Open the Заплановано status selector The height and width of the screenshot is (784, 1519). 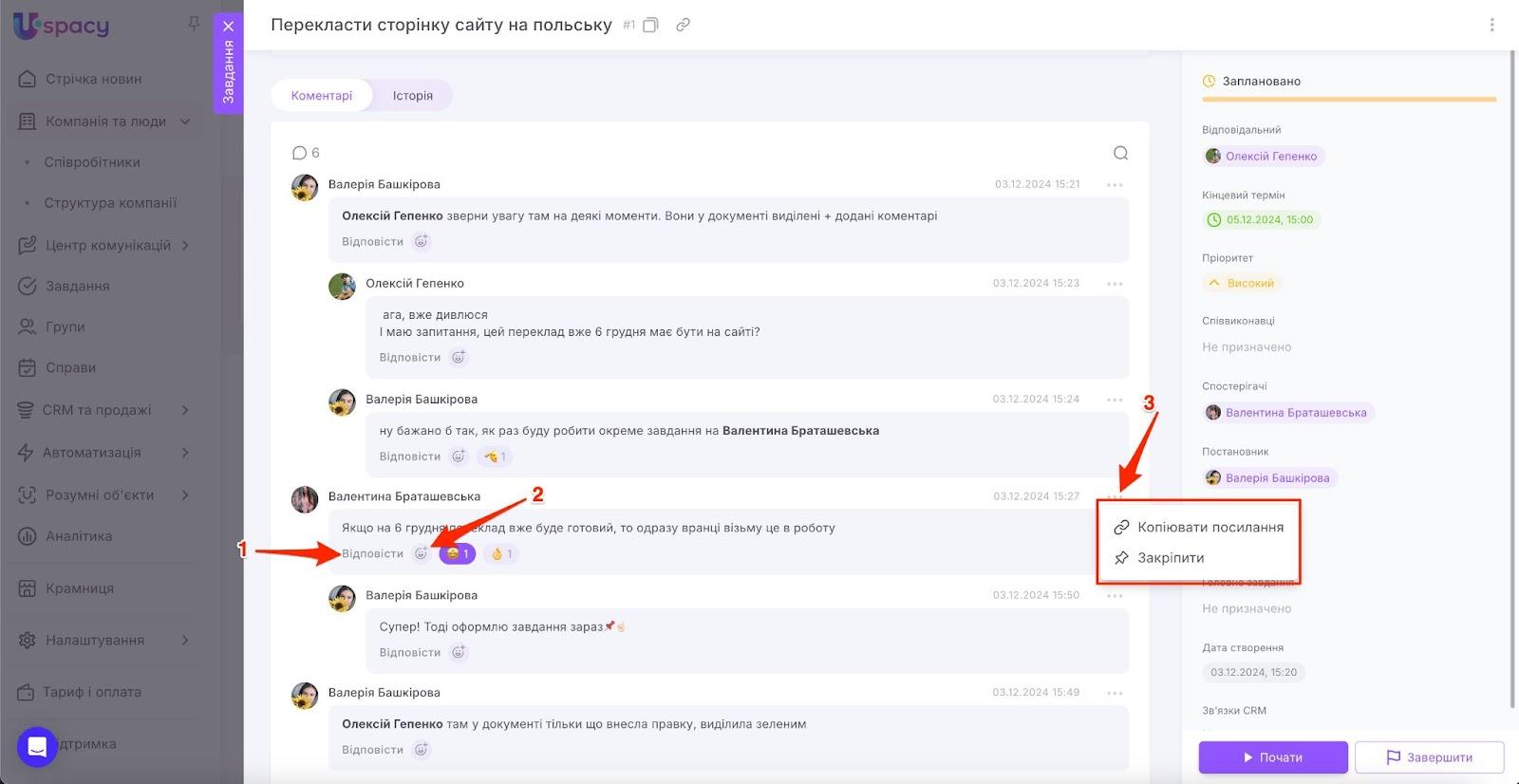(x=1252, y=81)
